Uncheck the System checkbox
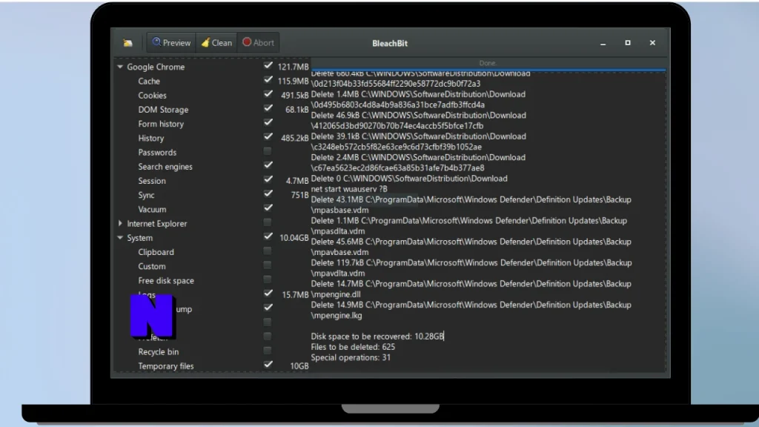This screenshot has height=427, width=759. 268,236
